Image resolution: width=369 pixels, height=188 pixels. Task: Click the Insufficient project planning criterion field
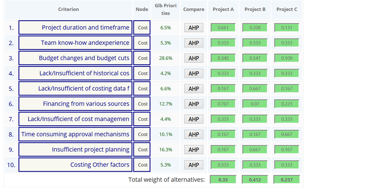76,150
